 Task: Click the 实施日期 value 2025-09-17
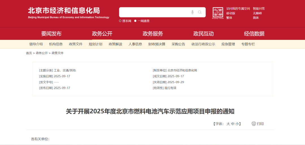[62, 76]
